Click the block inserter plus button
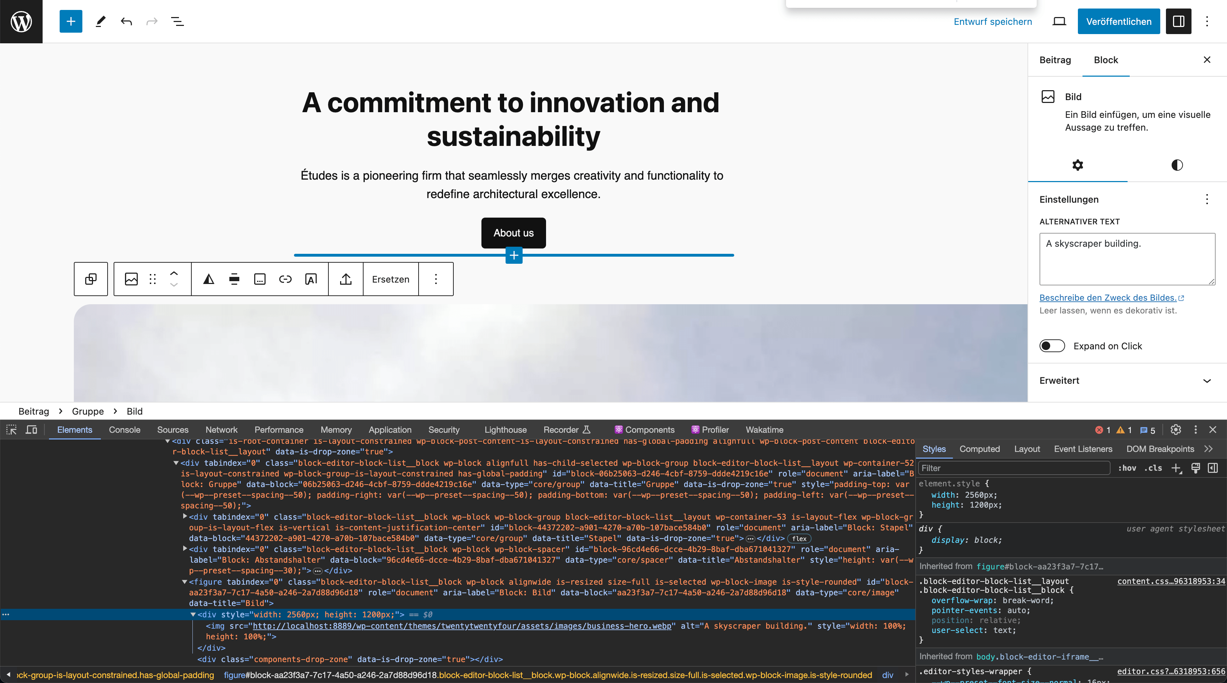1227x683 pixels. [x=71, y=21]
